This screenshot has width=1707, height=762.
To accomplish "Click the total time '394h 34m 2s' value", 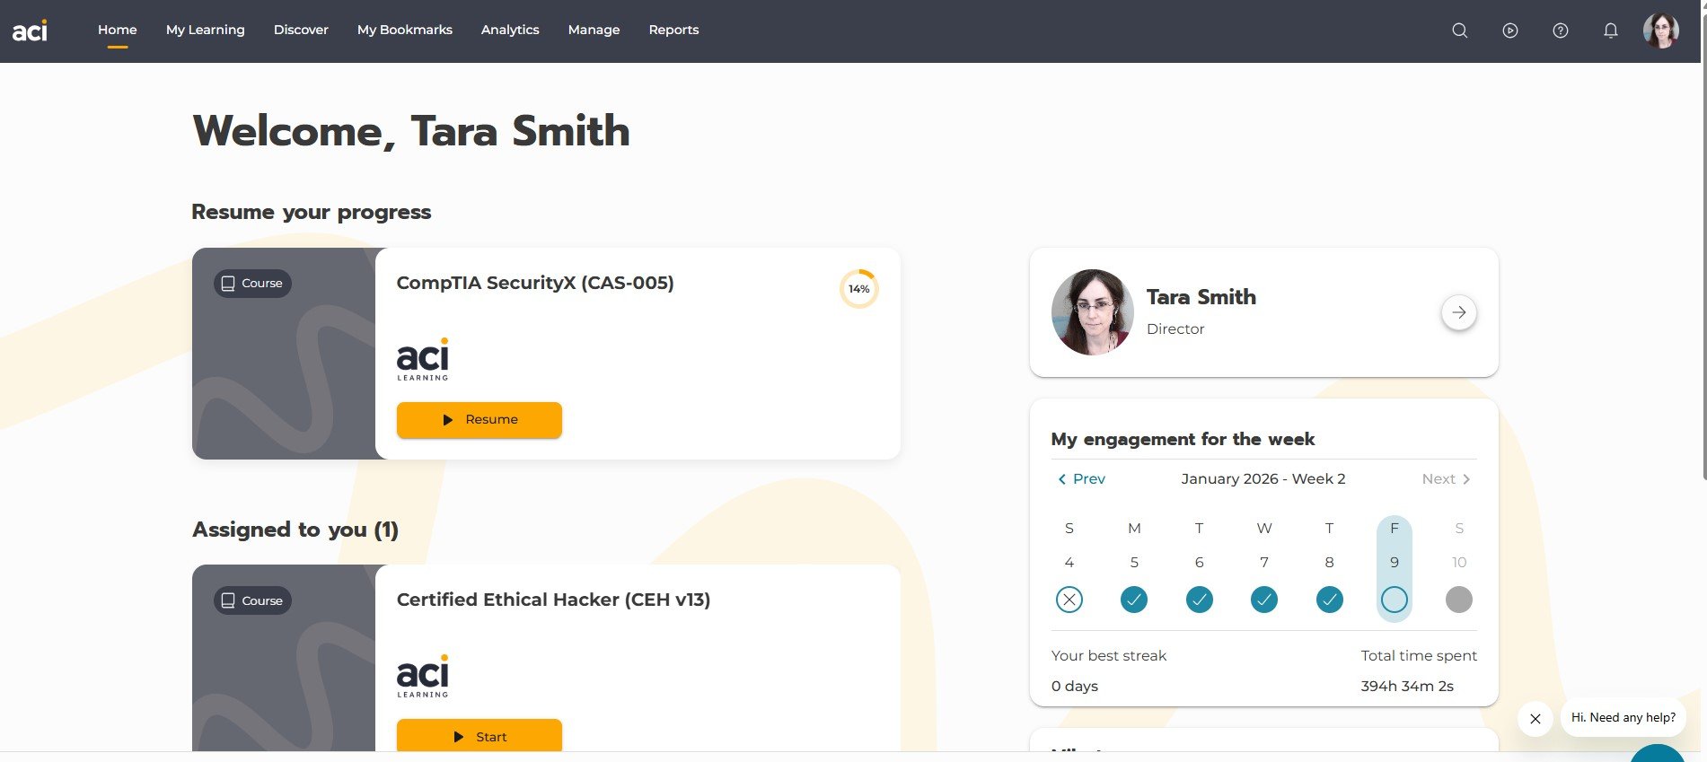I will 1407,686.
